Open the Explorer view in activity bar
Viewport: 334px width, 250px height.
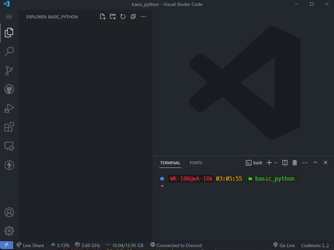pyautogui.click(x=9, y=33)
